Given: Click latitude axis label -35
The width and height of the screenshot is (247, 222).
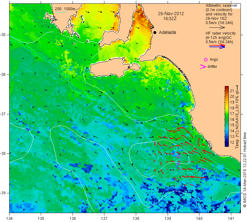Looking at the screenshot, I should click(3, 35).
